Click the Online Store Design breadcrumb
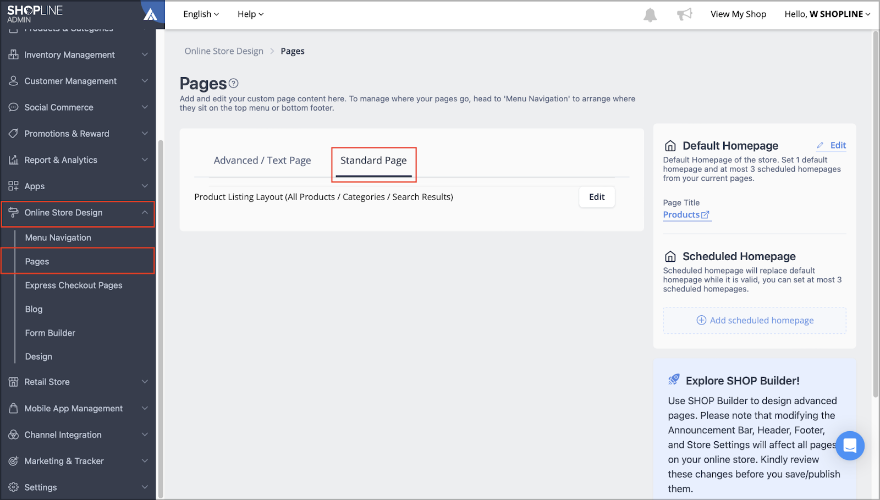 click(x=224, y=51)
